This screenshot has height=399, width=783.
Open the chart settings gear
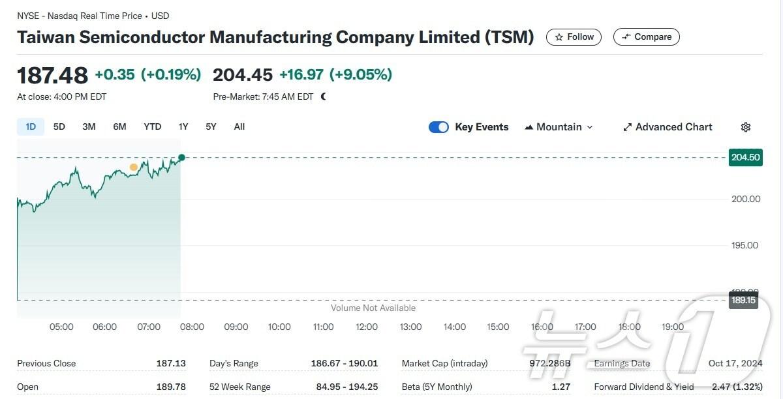click(x=746, y=126)
